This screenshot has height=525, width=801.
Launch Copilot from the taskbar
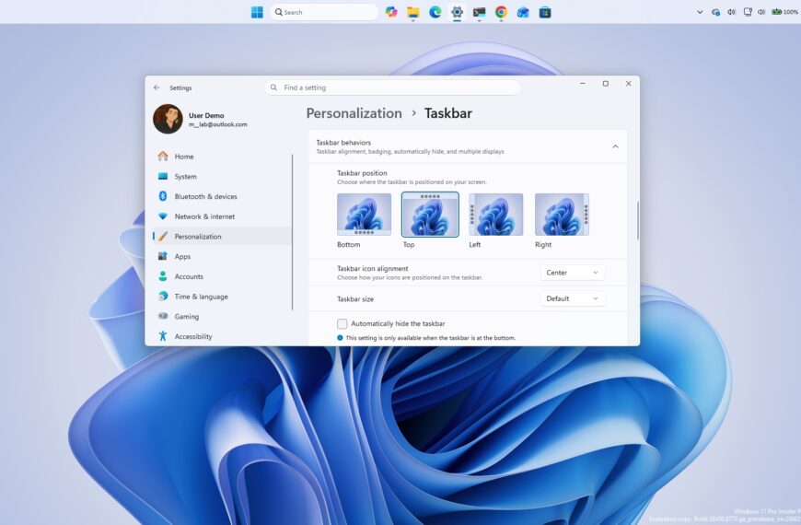tap(391, 12)
